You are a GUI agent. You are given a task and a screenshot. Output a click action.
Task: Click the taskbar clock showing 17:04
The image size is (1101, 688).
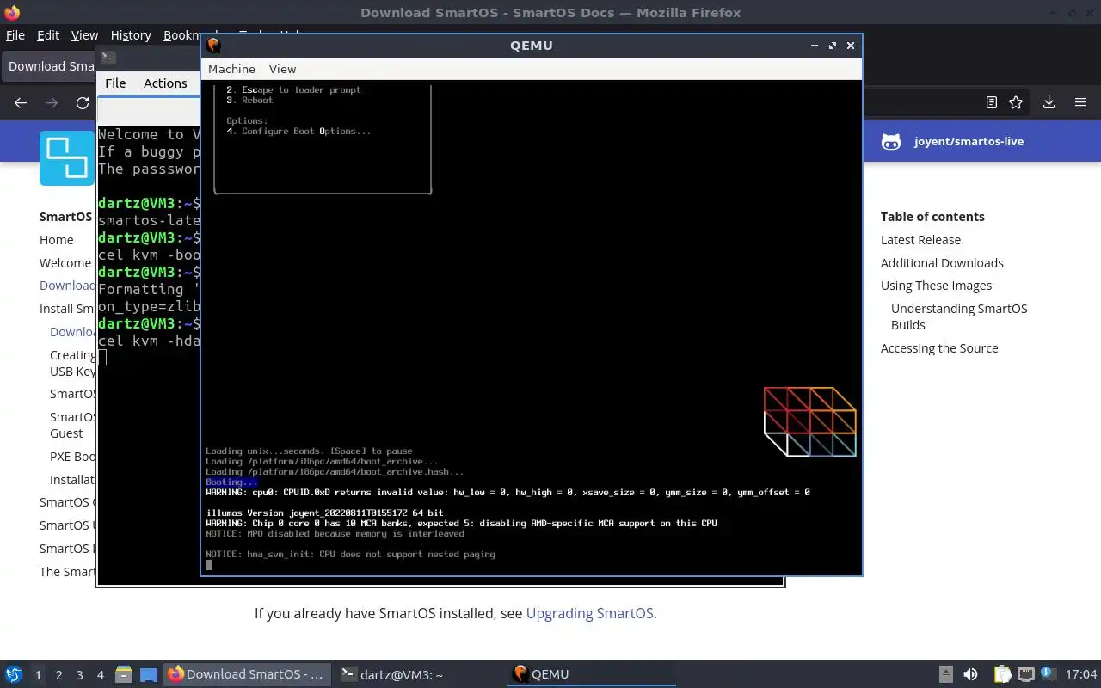click(x=1081, y=674)
